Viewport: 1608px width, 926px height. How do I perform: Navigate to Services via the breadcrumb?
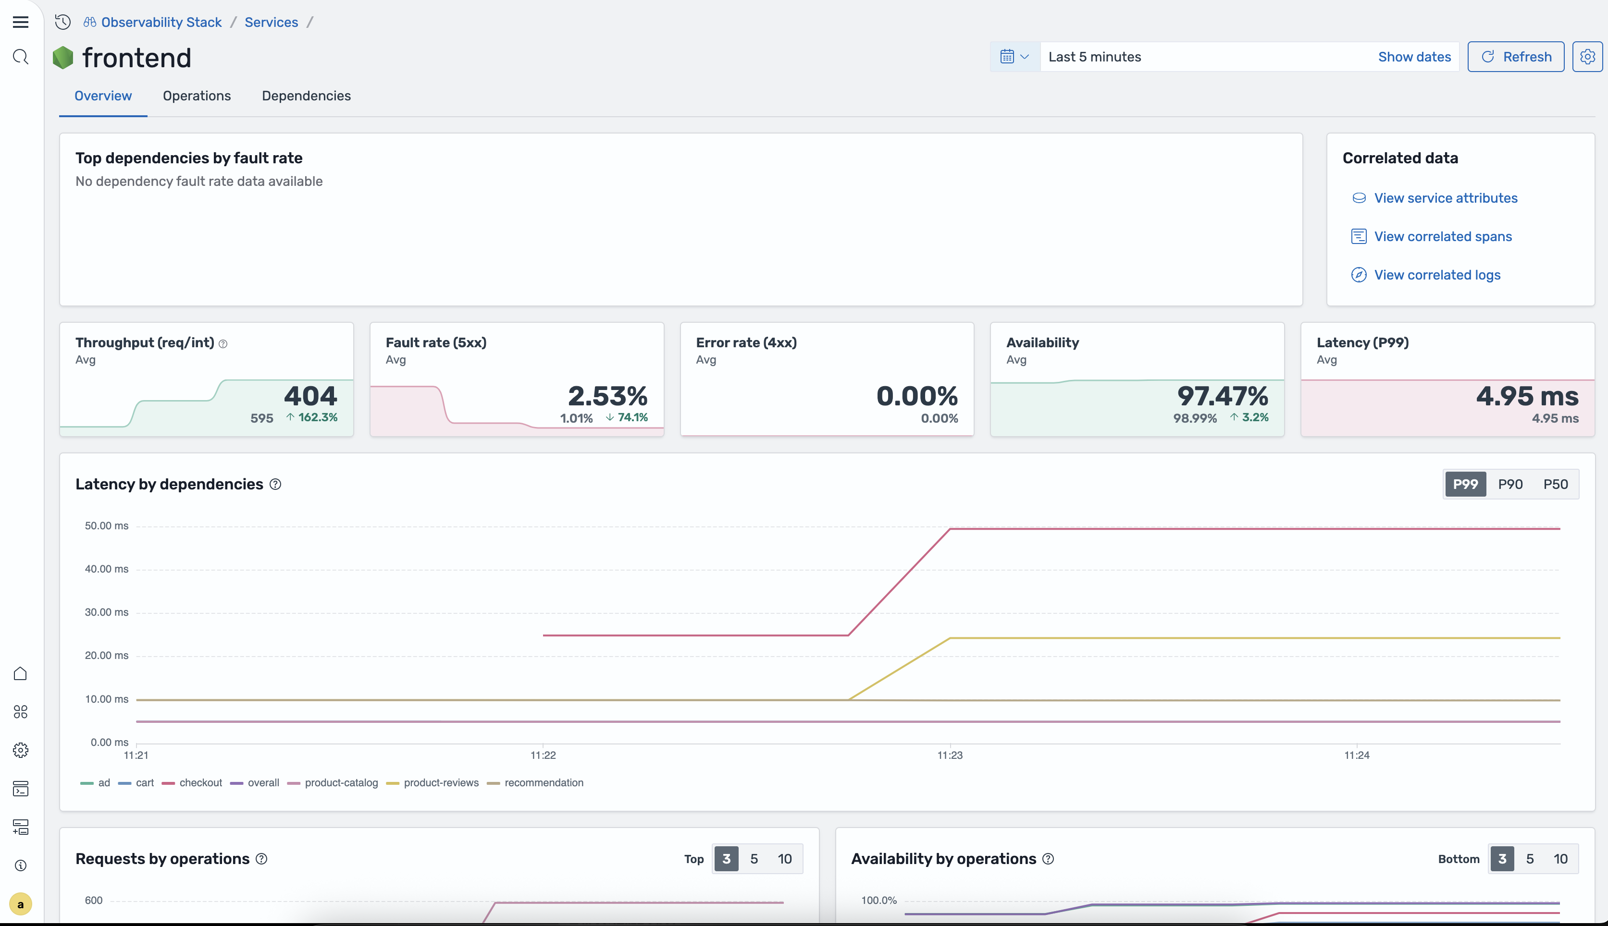[271, 22]
